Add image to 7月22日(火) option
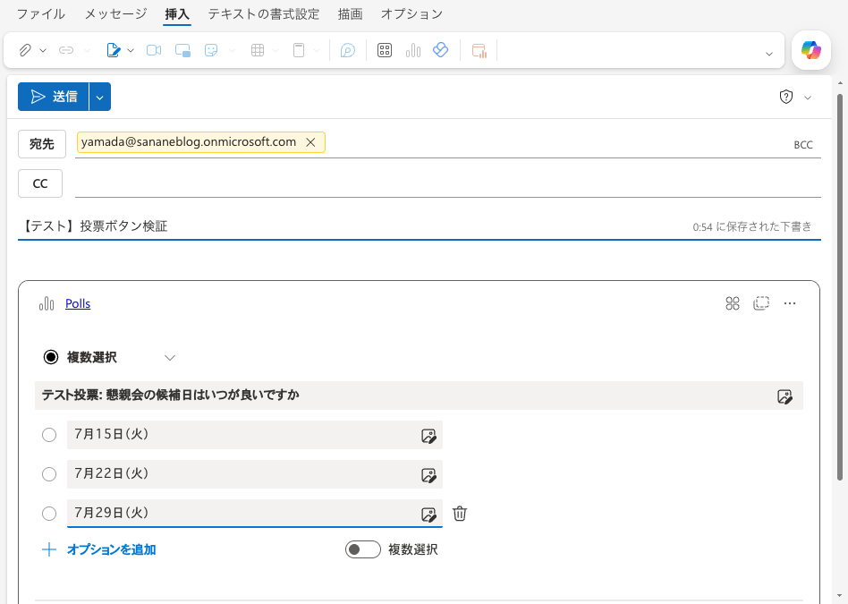This screenshot has height=604, width=848. click(x=428, y=475)
